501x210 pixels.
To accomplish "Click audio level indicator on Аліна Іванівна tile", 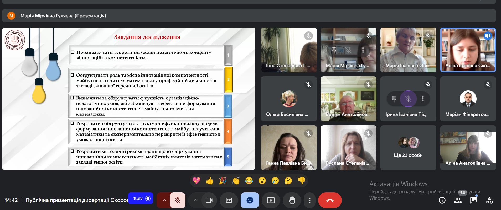I will click(488, 36).
